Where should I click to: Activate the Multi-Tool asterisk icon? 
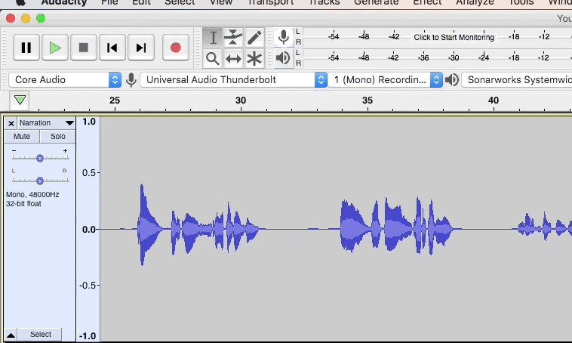[254, 58]
